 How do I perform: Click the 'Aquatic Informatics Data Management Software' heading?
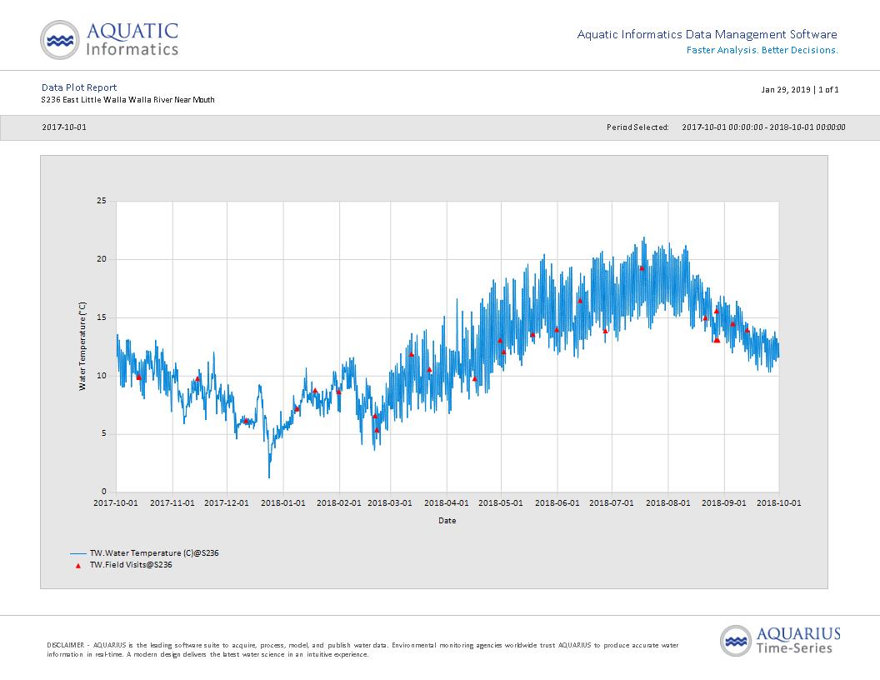707,34
